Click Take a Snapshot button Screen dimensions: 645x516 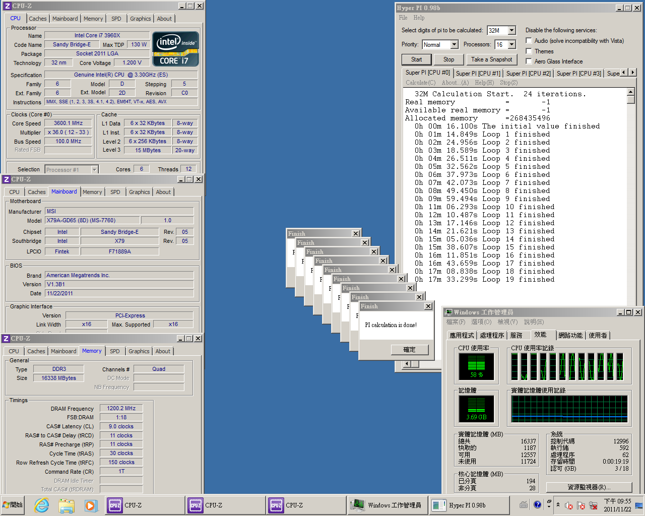(x=491, y=59)
